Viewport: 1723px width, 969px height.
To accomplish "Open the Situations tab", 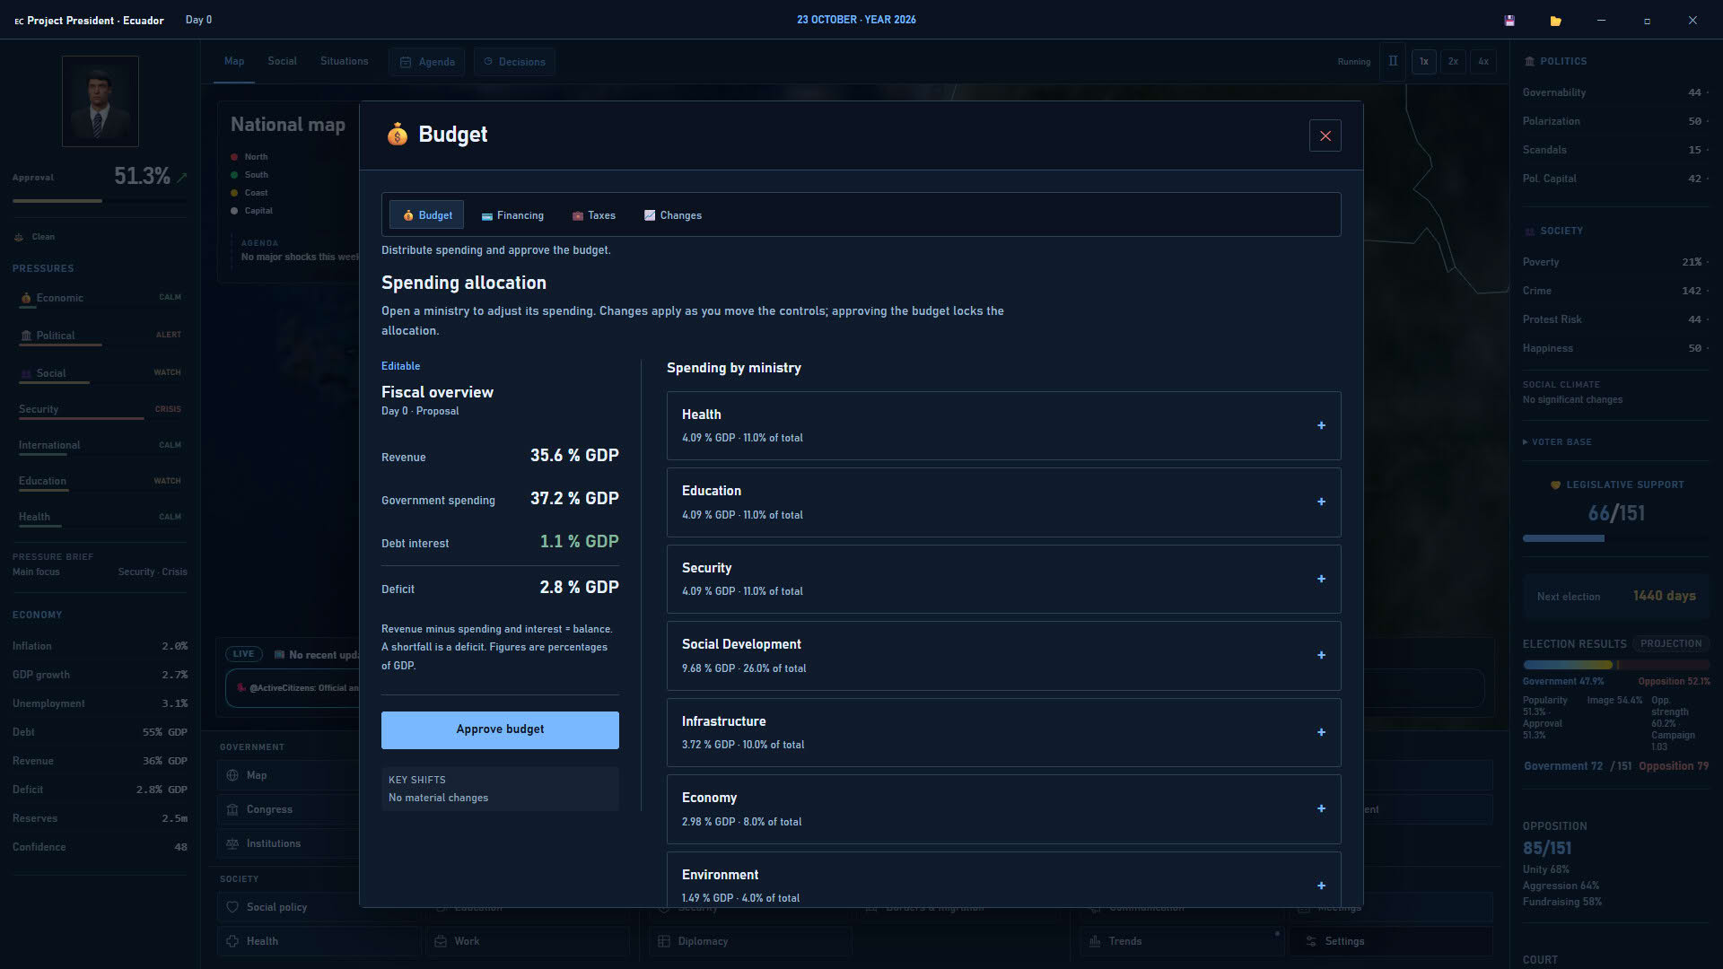I will 345,61.
